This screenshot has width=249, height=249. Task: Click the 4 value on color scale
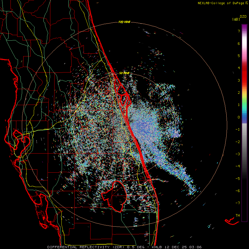pos(239,68)
